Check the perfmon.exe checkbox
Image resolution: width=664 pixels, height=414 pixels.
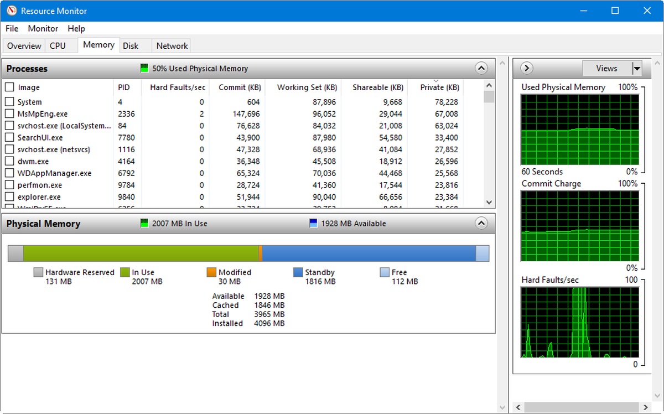coord(9,185)
